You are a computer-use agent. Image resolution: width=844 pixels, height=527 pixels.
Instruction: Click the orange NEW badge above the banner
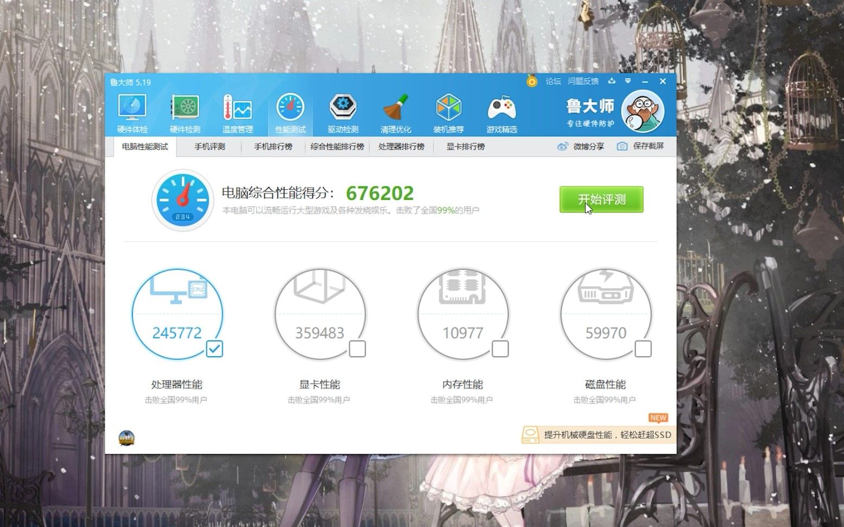tap(658, 417)
